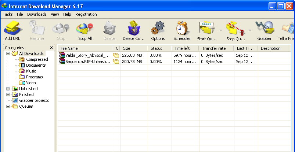The width and height of the screenshot is (295, 152).
Task: Expand the Finished tree node
Action: point(8,94)
